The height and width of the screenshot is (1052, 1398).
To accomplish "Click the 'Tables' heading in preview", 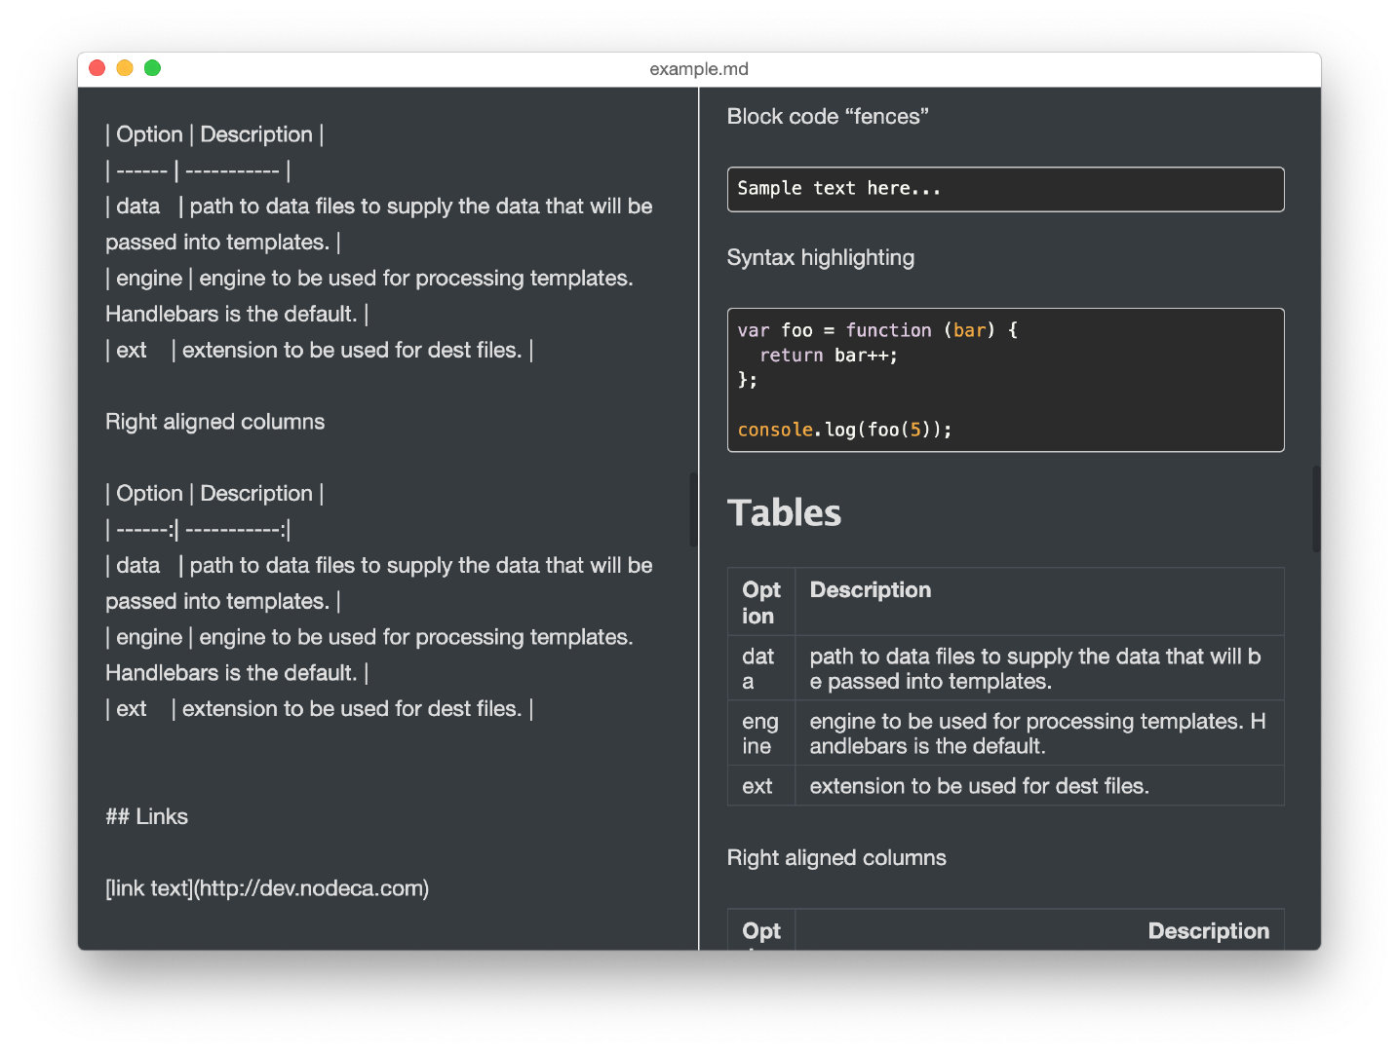I will [x=784, y=513].
